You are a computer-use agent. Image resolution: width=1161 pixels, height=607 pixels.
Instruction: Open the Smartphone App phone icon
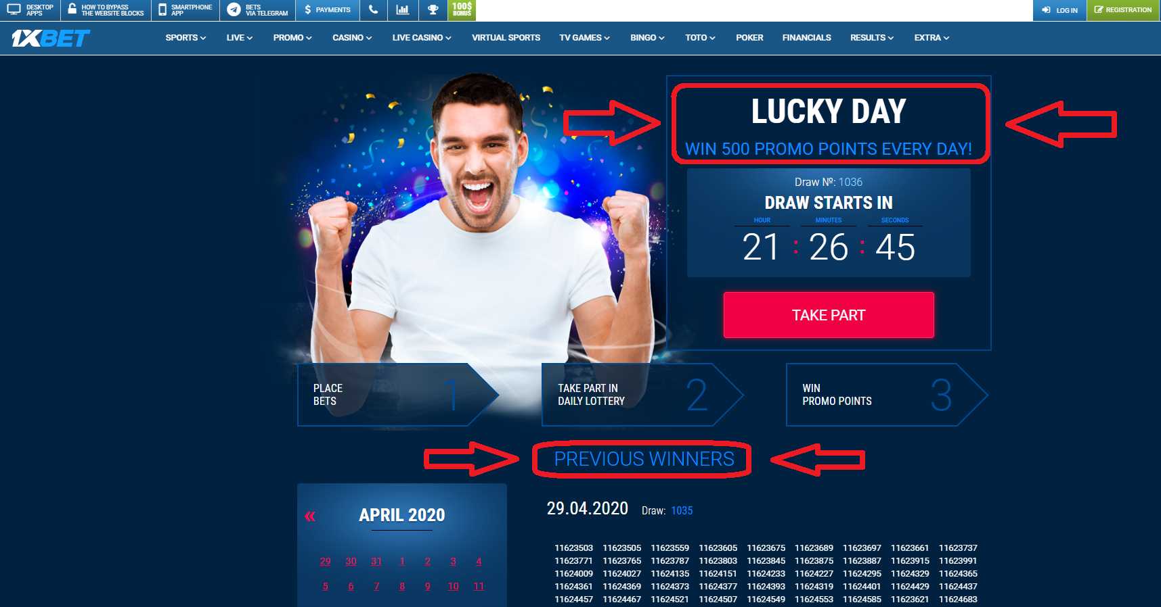162,9
